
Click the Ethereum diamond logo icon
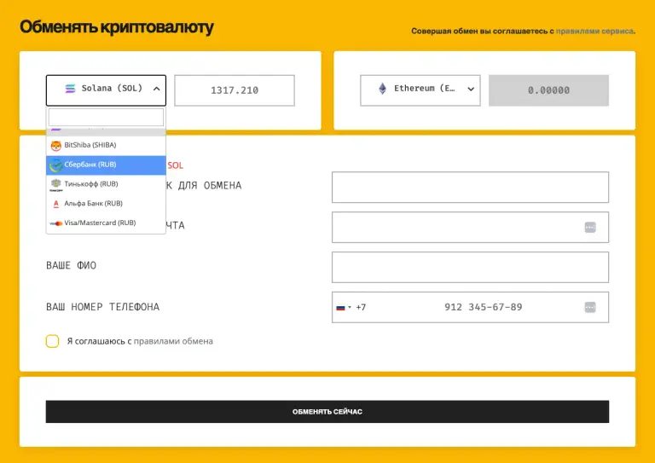point(382,89)
